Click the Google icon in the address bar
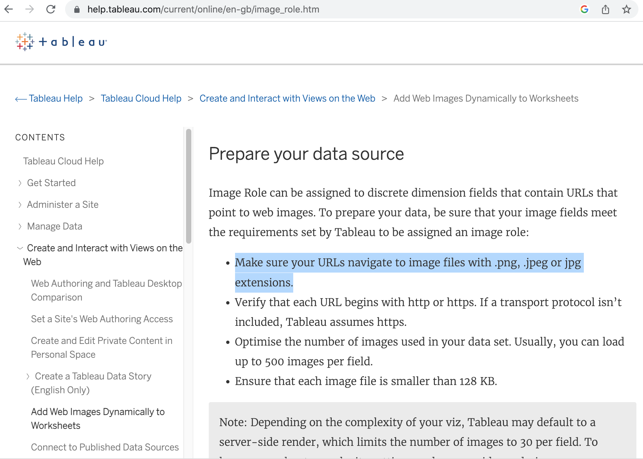The height and width of the screenshot is (459, 643). pyautogui.click(x=584, y=9)
